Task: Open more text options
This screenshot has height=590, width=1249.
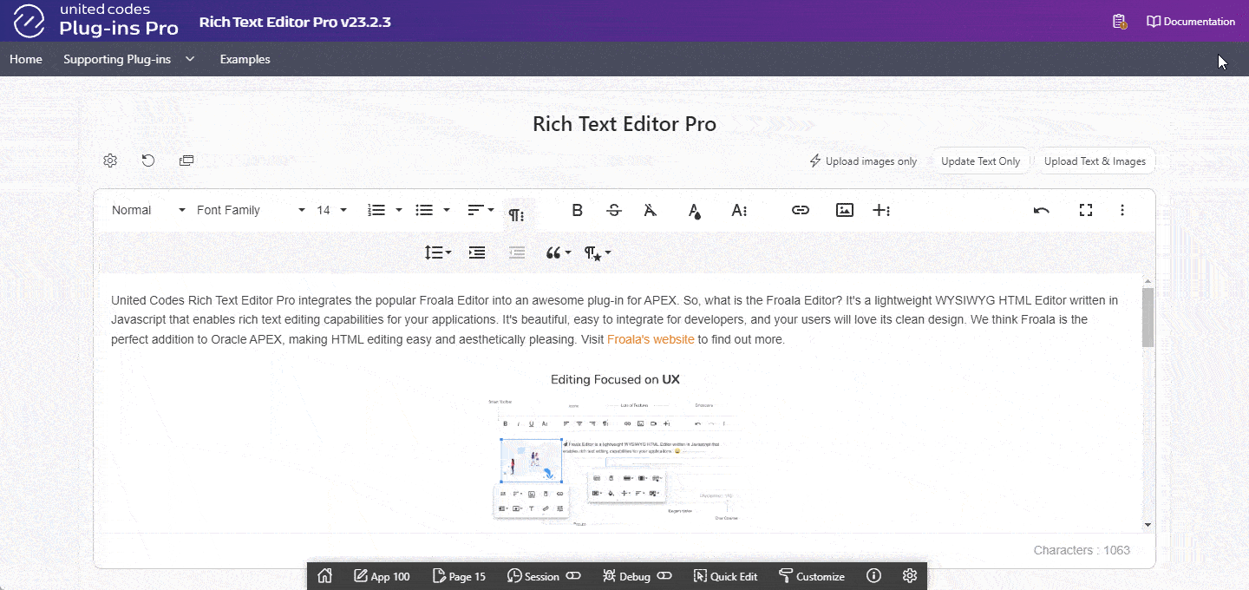Action: point(739,210)
